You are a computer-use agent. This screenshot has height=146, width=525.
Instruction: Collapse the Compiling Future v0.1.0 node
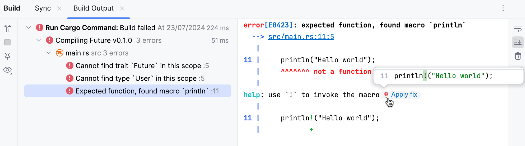(39, 40)
